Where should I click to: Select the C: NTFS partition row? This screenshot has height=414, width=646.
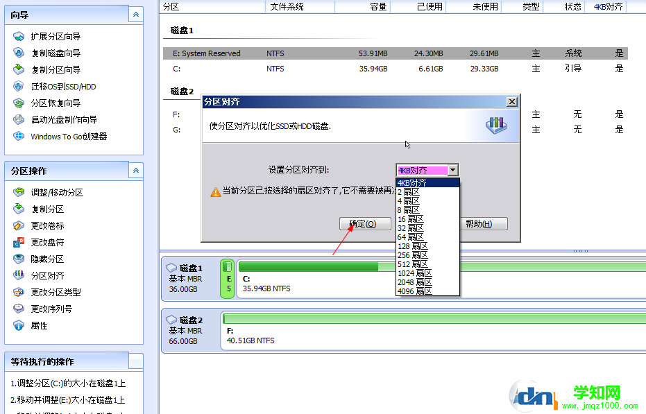tap(395, 69)
